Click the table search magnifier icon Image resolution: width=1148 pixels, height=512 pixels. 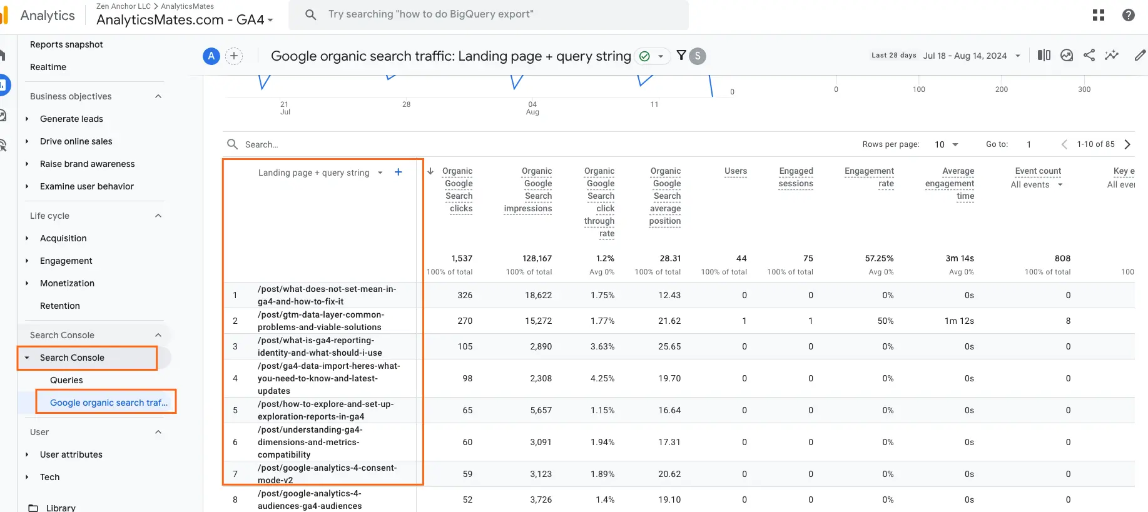pyautogui.click(x=232, y=144)
